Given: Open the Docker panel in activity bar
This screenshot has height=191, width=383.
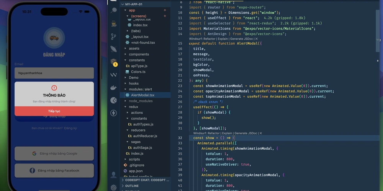Looking at the screenshot, I should pyautogui.click(x=114, y=88).
